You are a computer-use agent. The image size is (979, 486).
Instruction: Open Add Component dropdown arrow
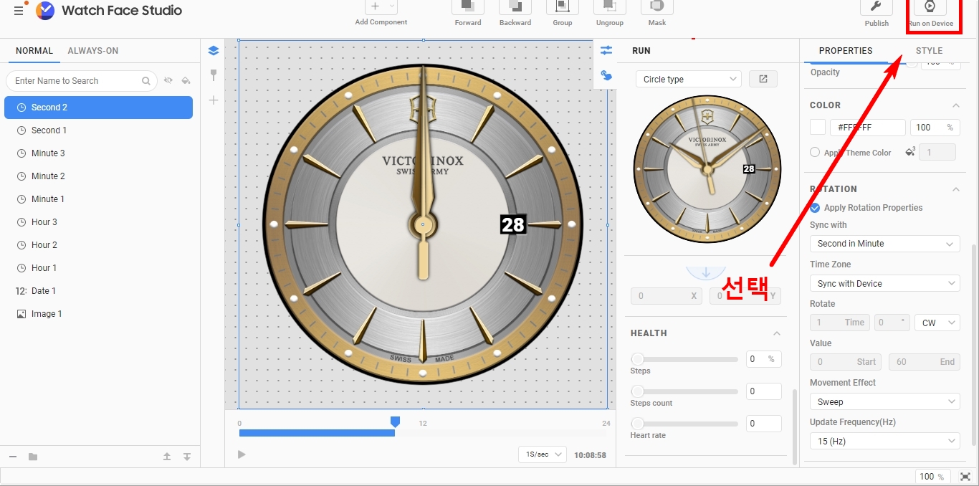(x=392, y=6)
